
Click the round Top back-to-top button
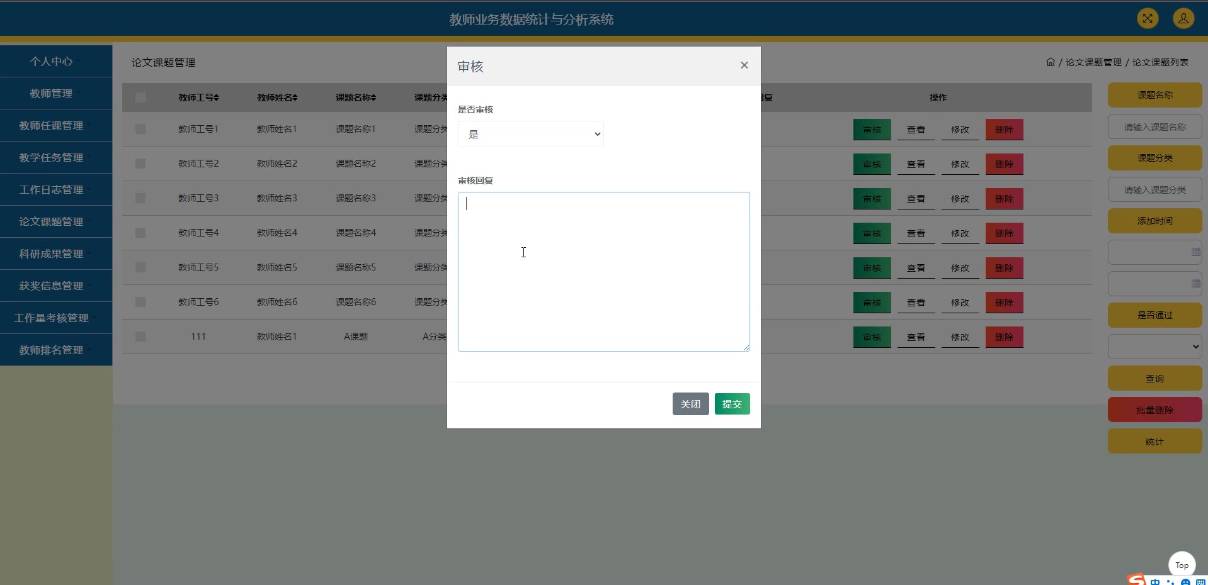[1182, 565]
